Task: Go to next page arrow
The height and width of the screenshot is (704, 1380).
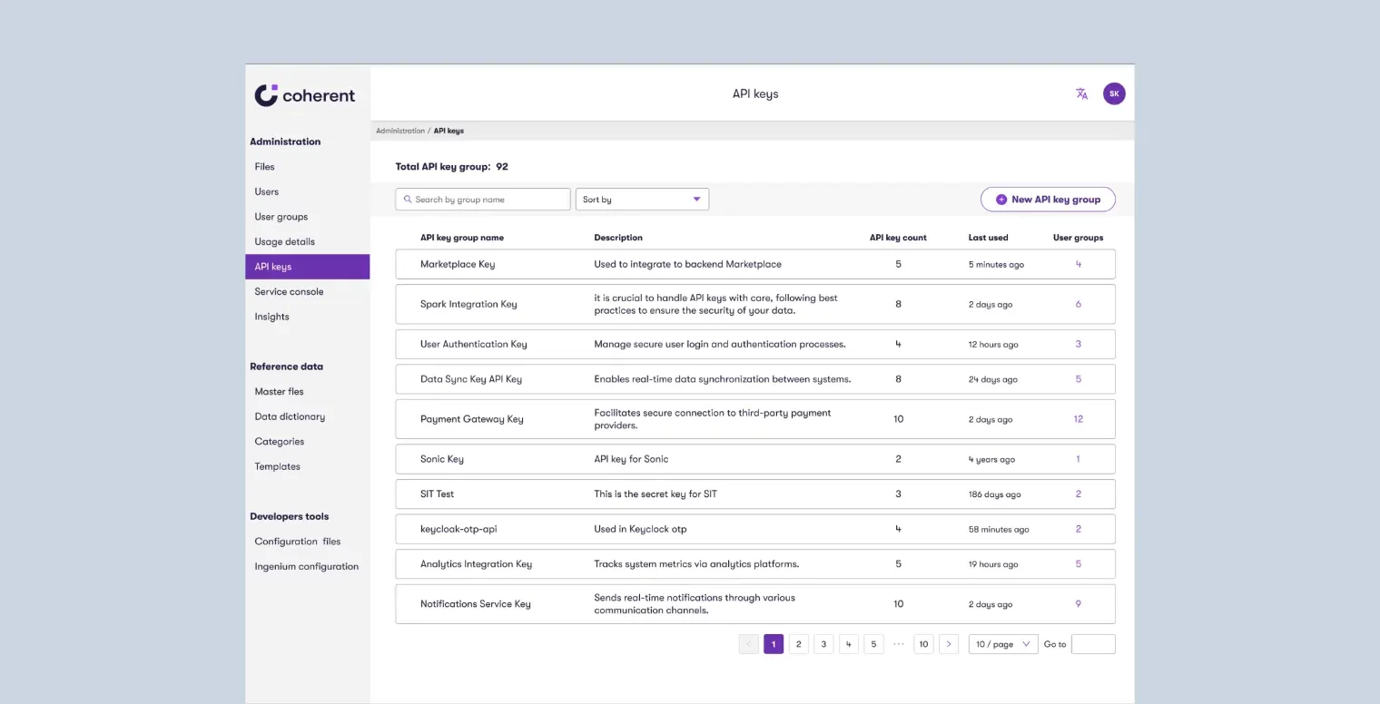Action: (949, 644)
